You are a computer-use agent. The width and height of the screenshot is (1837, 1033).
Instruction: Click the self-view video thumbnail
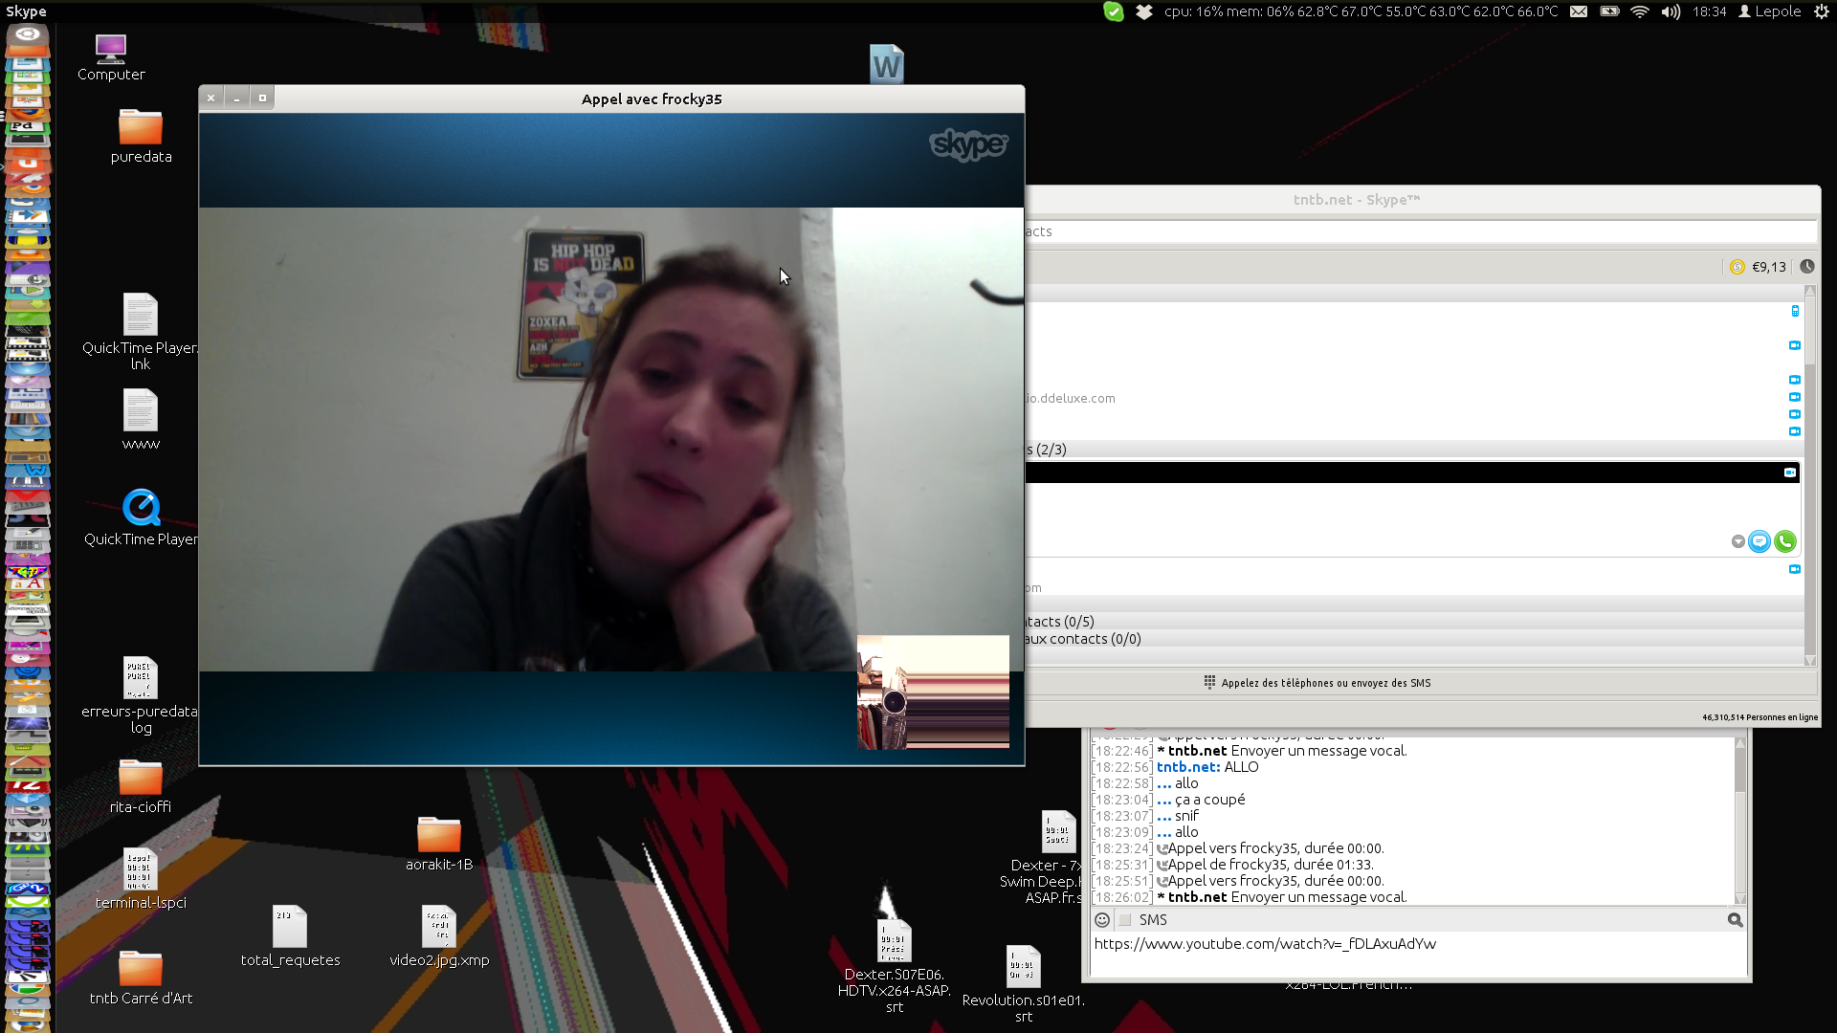point(933,692)
